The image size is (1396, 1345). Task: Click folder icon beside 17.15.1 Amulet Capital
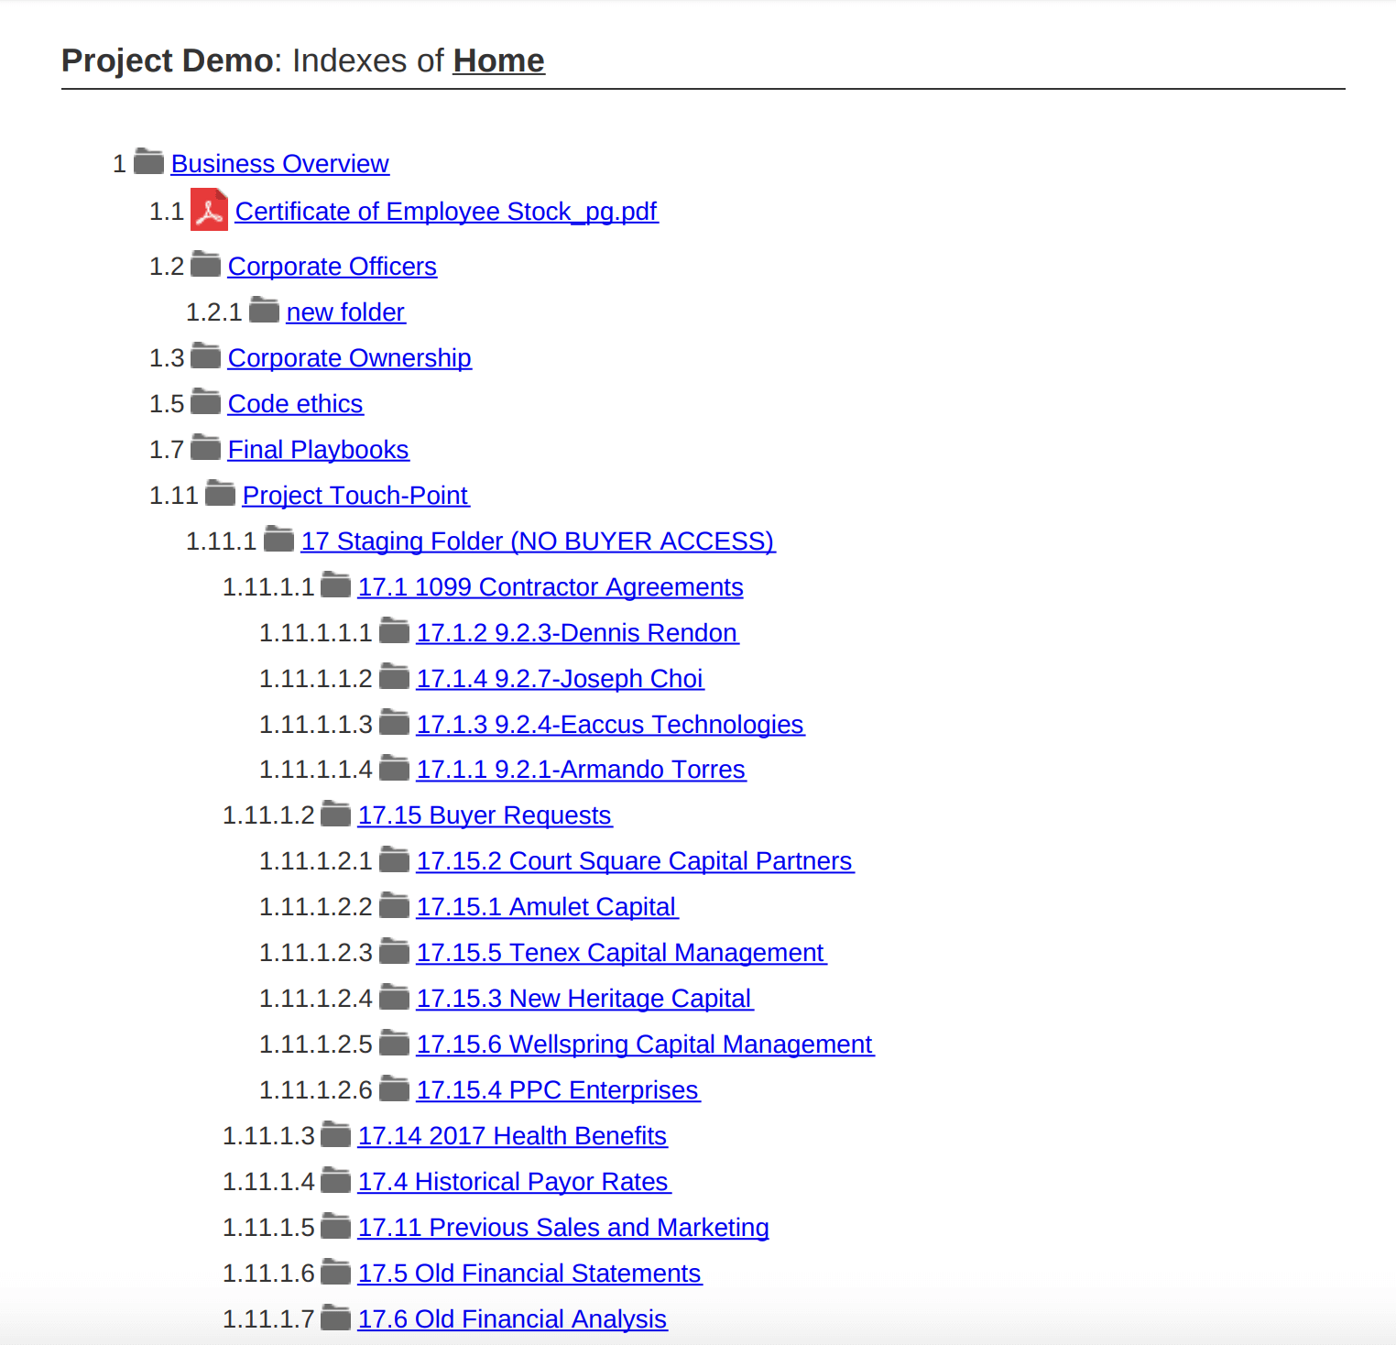pyautogui.click(x=394, y=905)
